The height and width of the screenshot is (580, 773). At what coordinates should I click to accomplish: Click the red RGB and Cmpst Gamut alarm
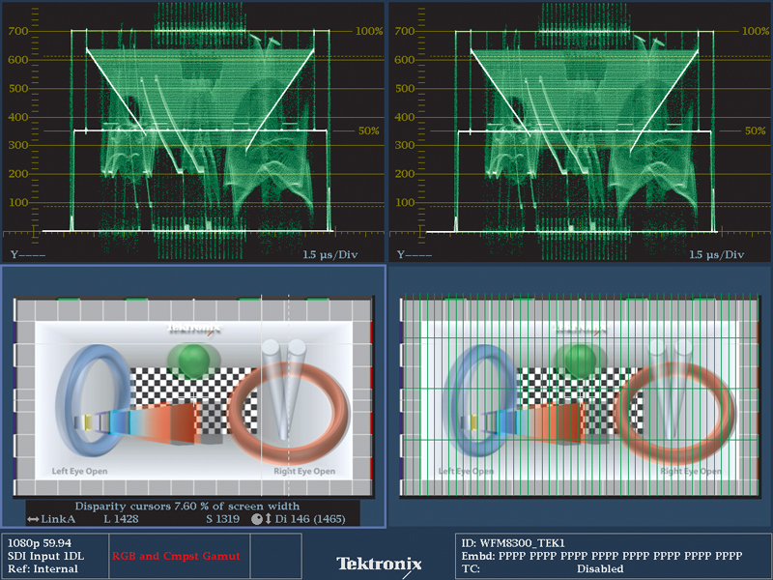point(175,556)
